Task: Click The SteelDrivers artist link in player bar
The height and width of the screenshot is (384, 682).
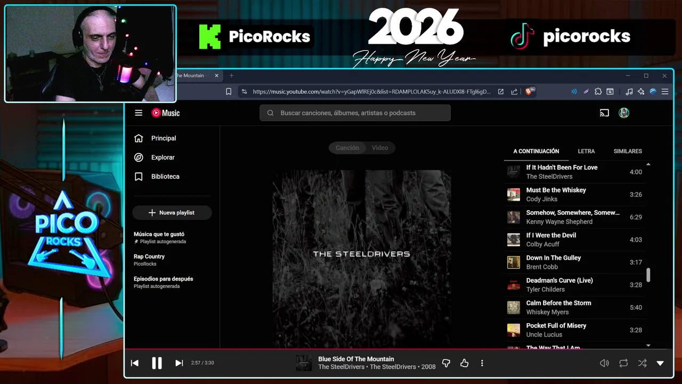Action: click(x=341, y=367)
